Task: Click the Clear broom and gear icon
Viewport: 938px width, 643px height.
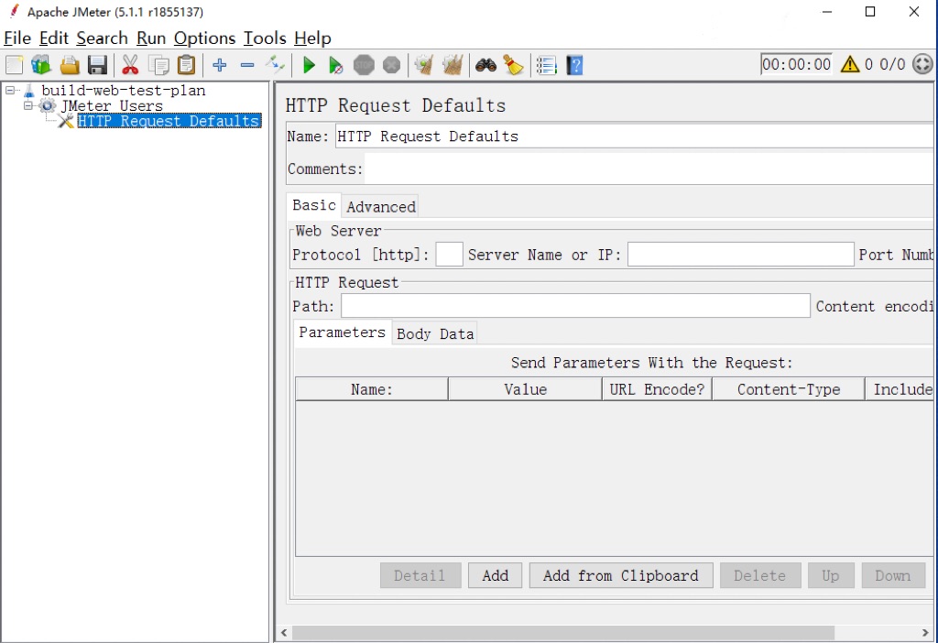Action: point(424,65)
